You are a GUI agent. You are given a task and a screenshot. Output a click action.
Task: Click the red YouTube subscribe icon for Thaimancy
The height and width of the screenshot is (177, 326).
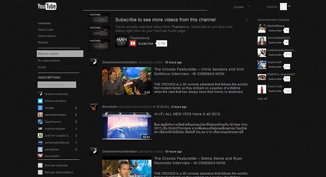(133, 43)
